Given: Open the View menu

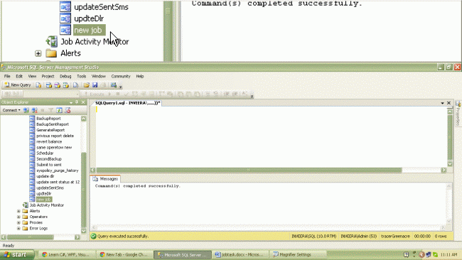Looking at the screenshot, I should [32, 76].
